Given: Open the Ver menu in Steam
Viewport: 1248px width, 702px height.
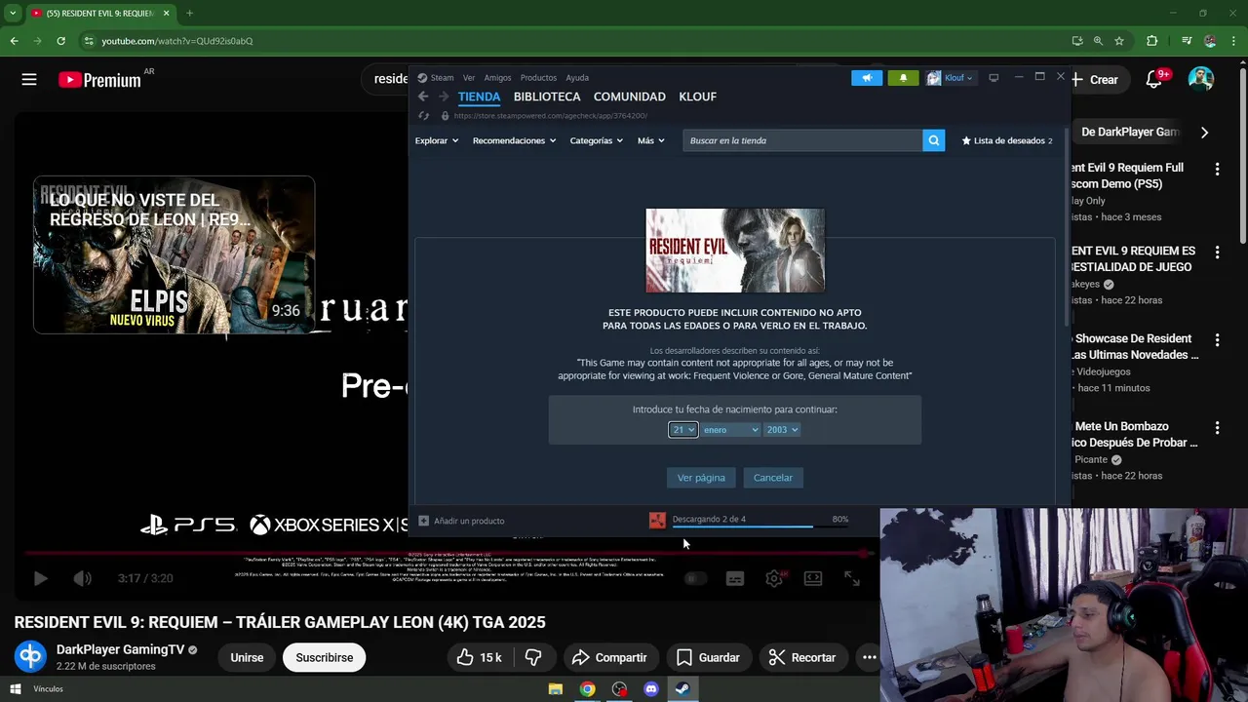Looking at the screenshot, I should tap(469, 78).
